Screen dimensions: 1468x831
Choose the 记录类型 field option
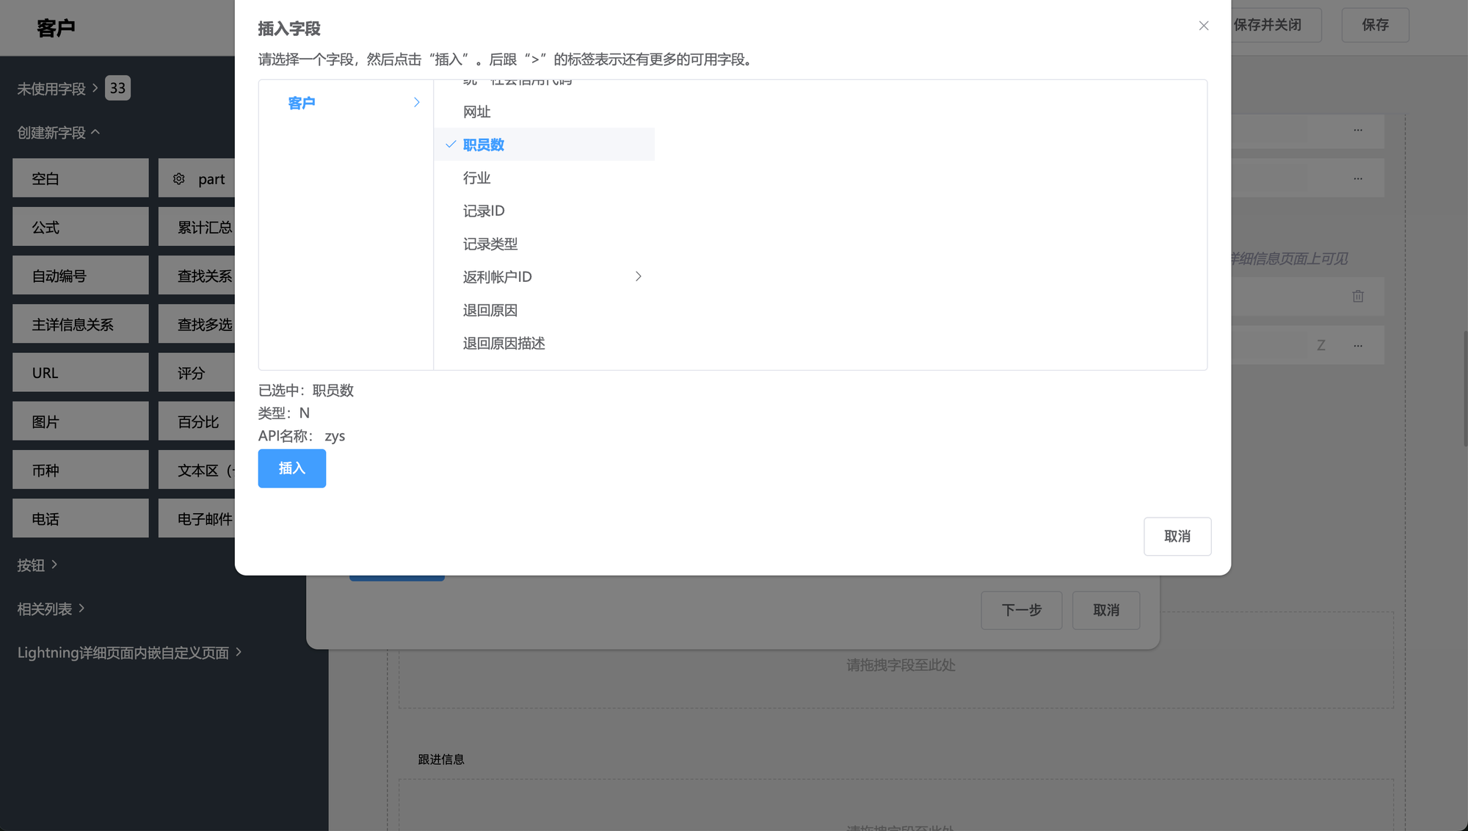pos(490,244)
